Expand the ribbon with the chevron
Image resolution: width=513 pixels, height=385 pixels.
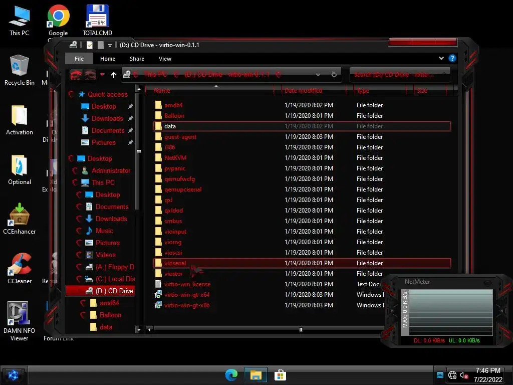[441, 58]
